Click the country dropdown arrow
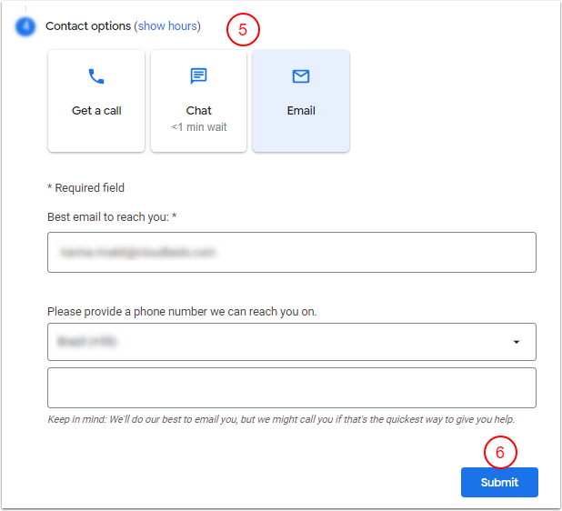 click(x=517, y=342)
